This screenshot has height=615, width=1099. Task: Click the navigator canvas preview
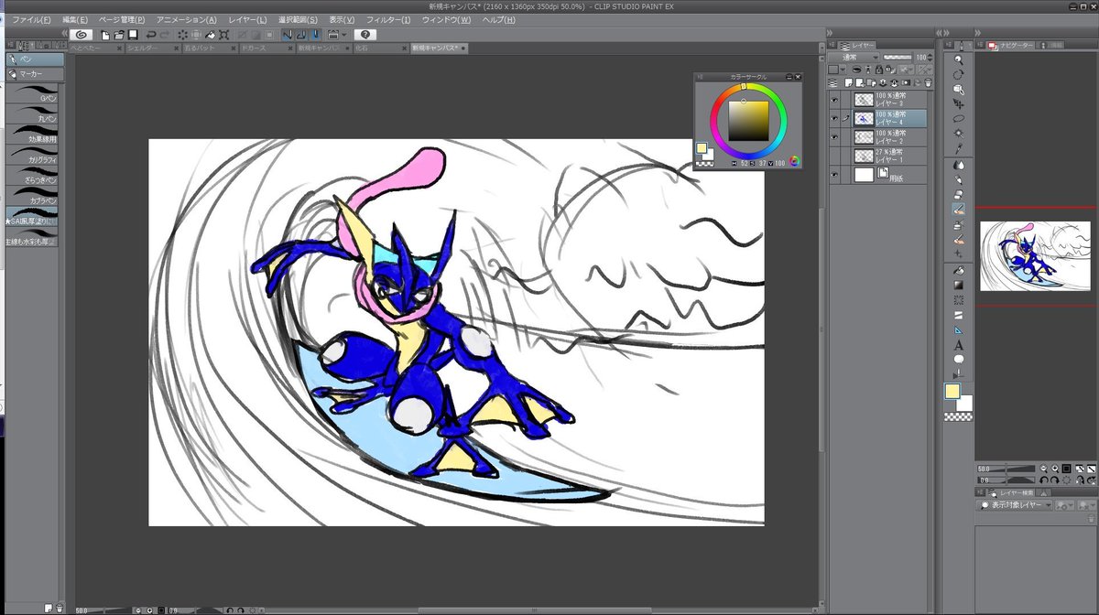point(1035,255)
